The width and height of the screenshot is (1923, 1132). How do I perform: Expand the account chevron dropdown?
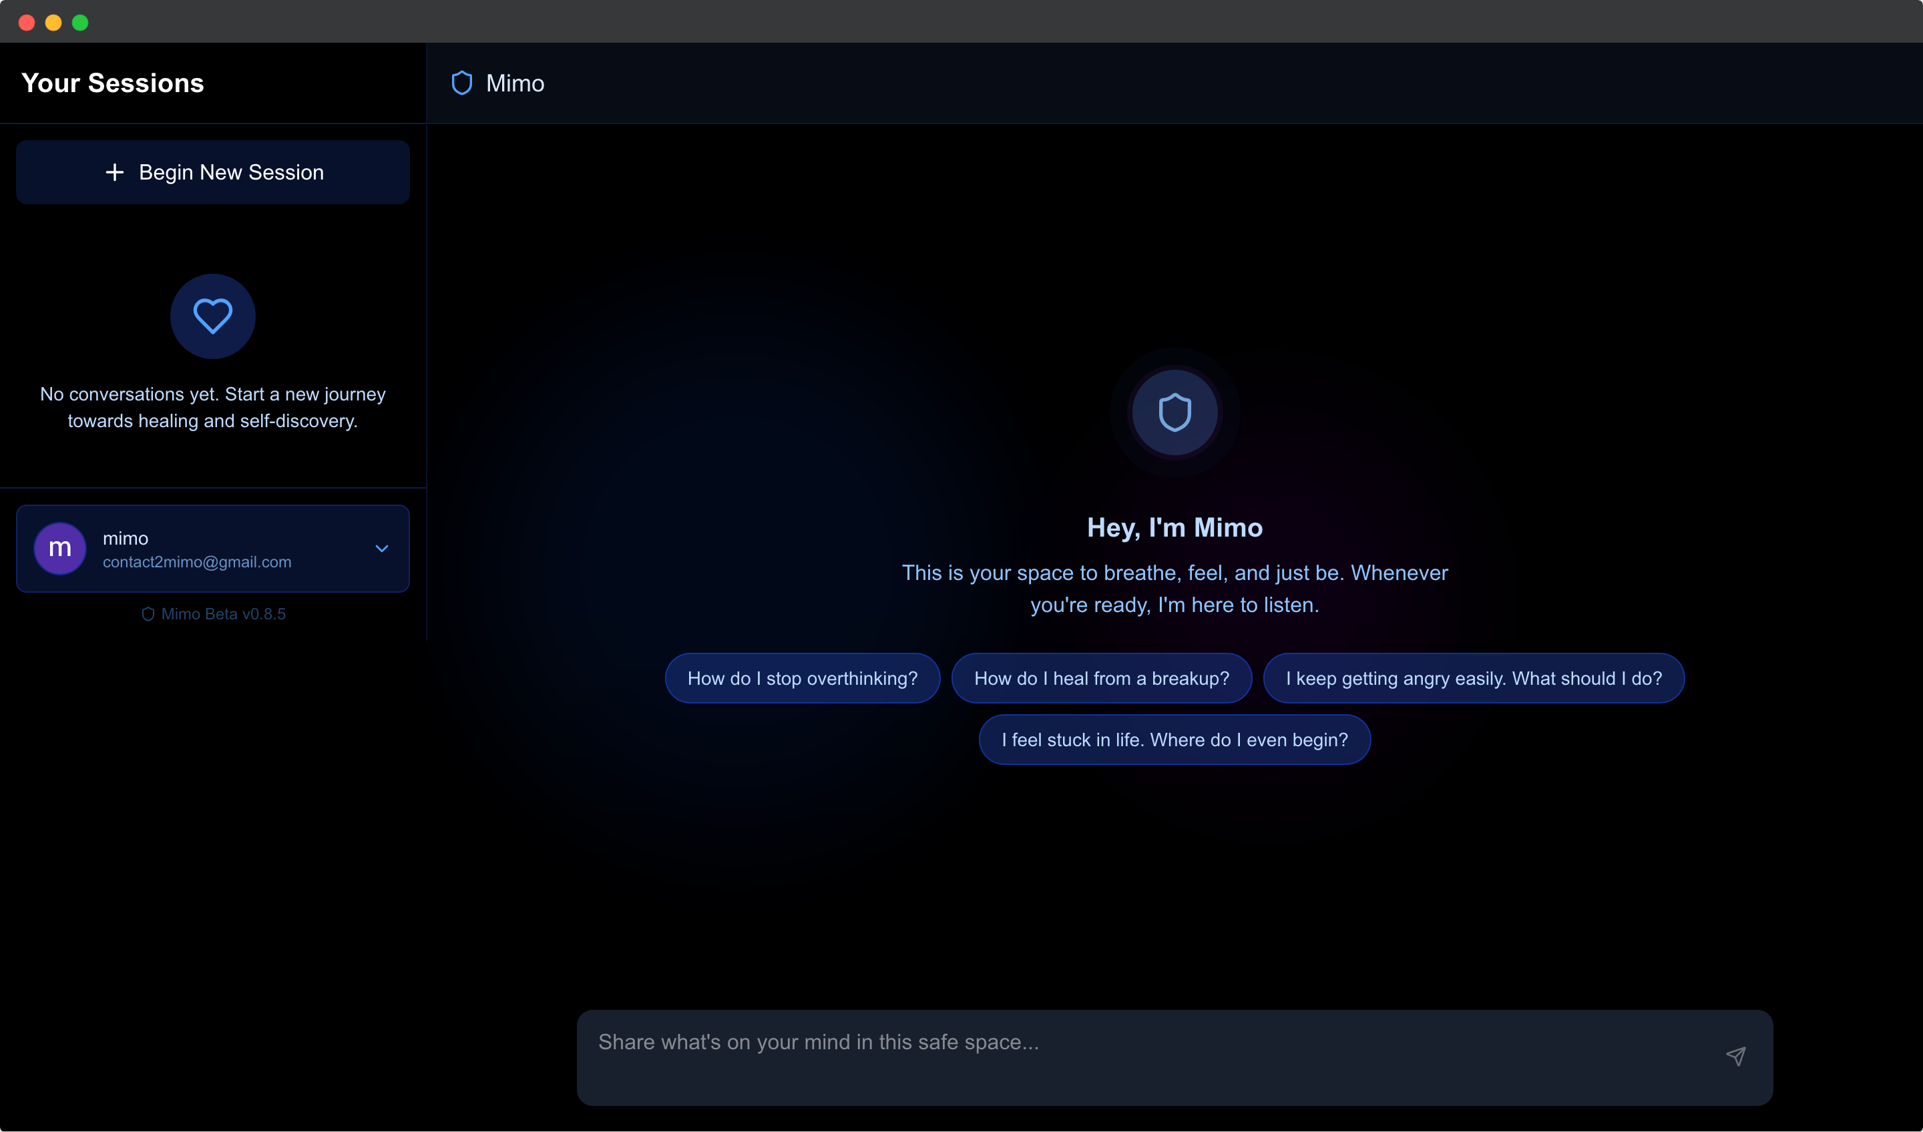381,549
